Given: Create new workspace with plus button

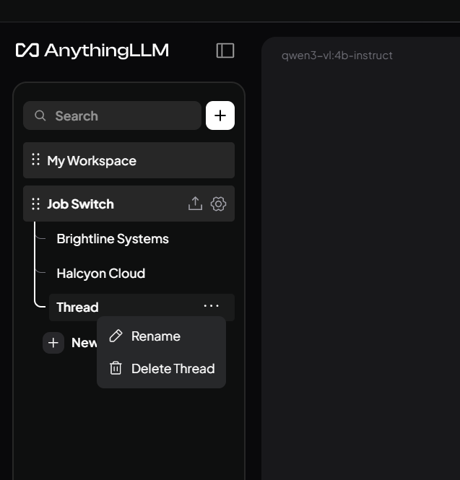Looking at the screenshot, I should click(x=220, y=115).
